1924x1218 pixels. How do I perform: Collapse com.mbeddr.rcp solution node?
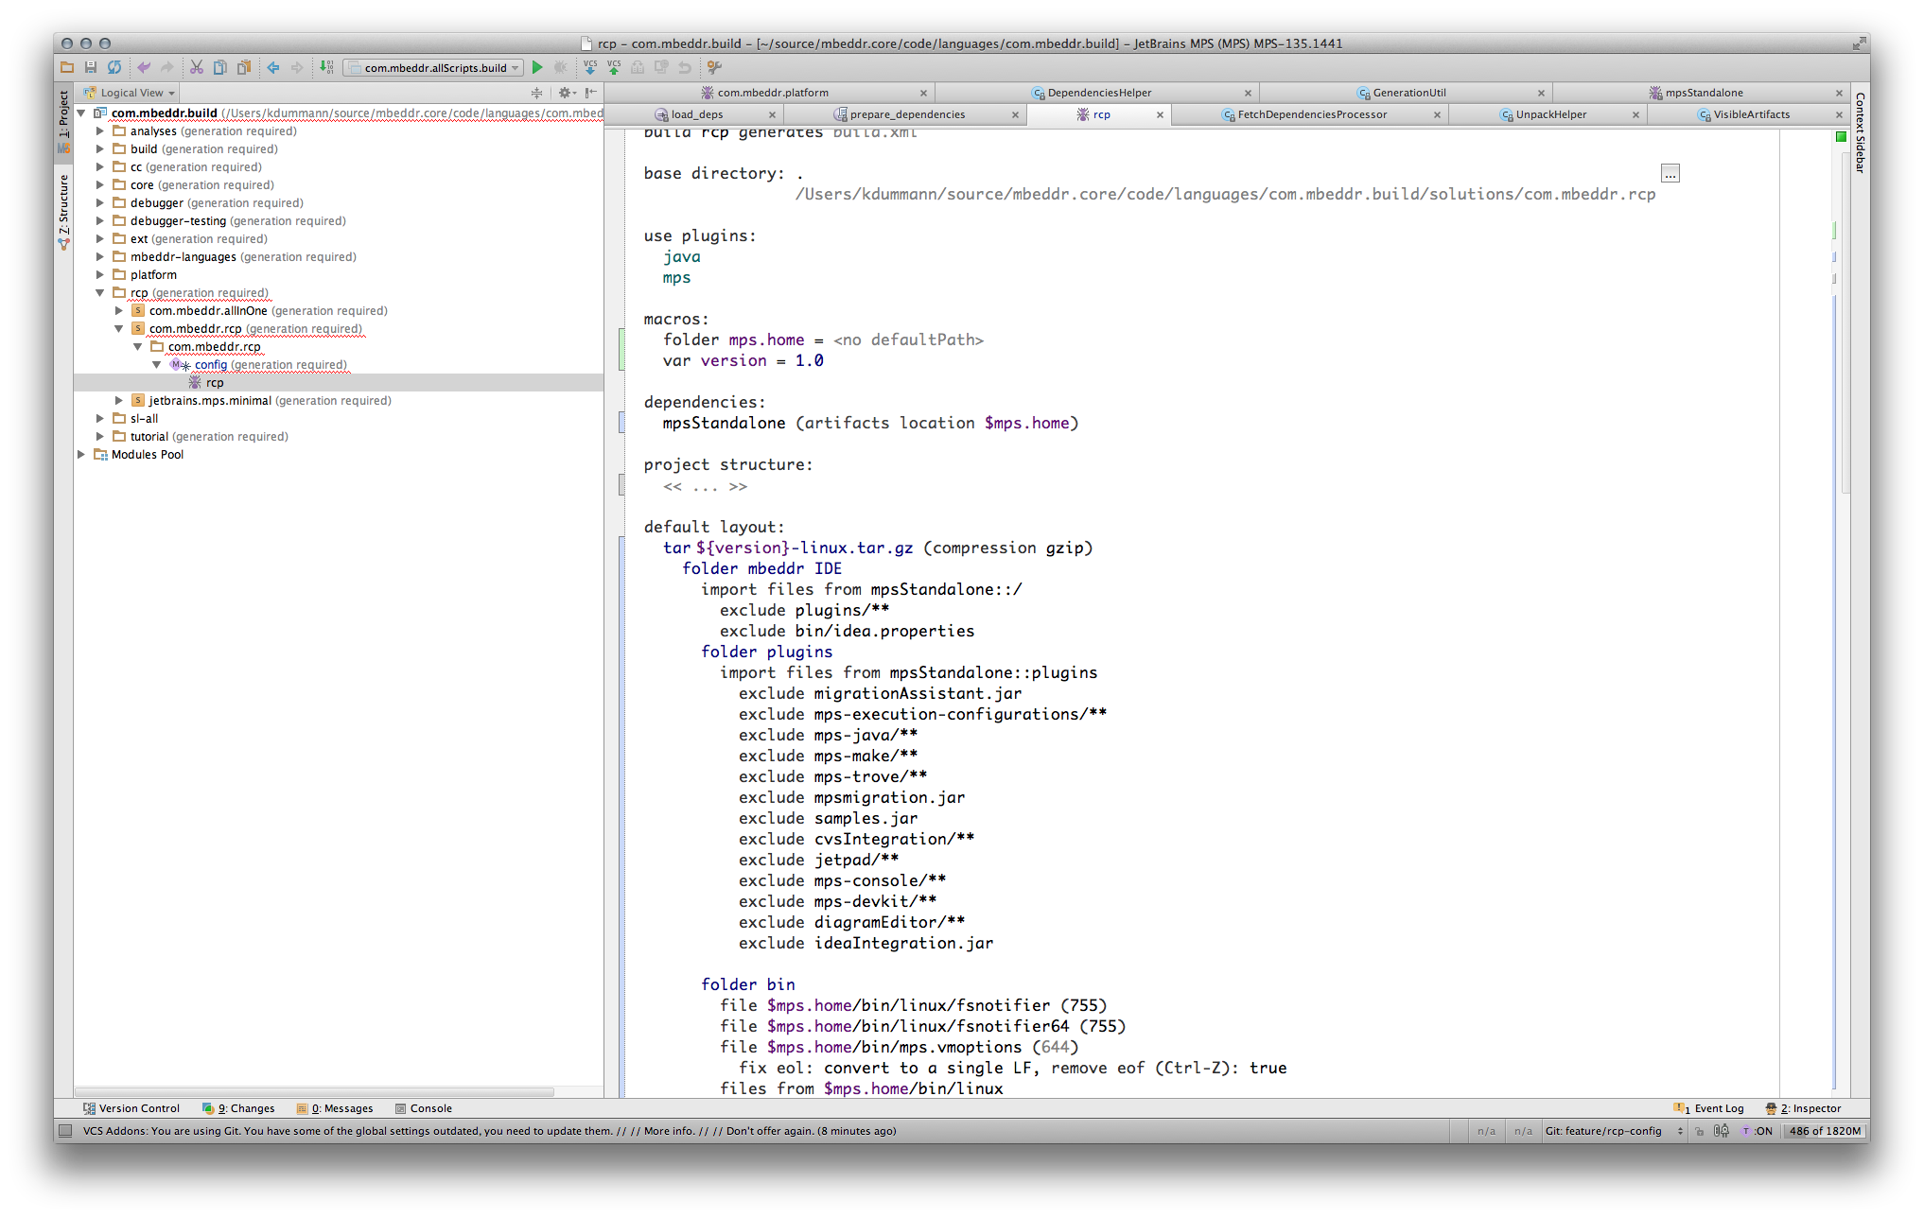pyautogui.click(x=119, y=329)
